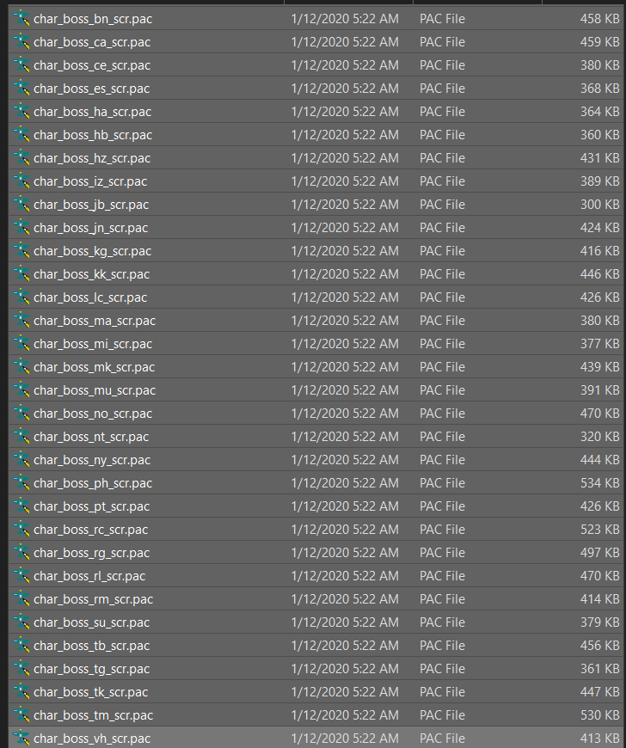Select the char_boss_tm_scr.pac file name

[x=93, y=714]
